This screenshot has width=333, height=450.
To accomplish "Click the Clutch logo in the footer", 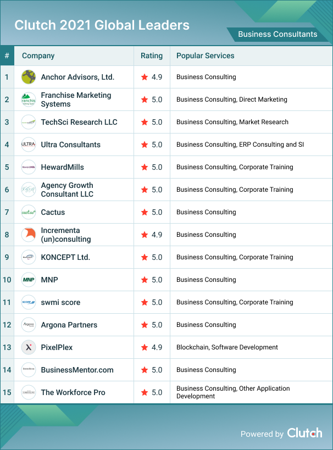I will coord(304,433).
